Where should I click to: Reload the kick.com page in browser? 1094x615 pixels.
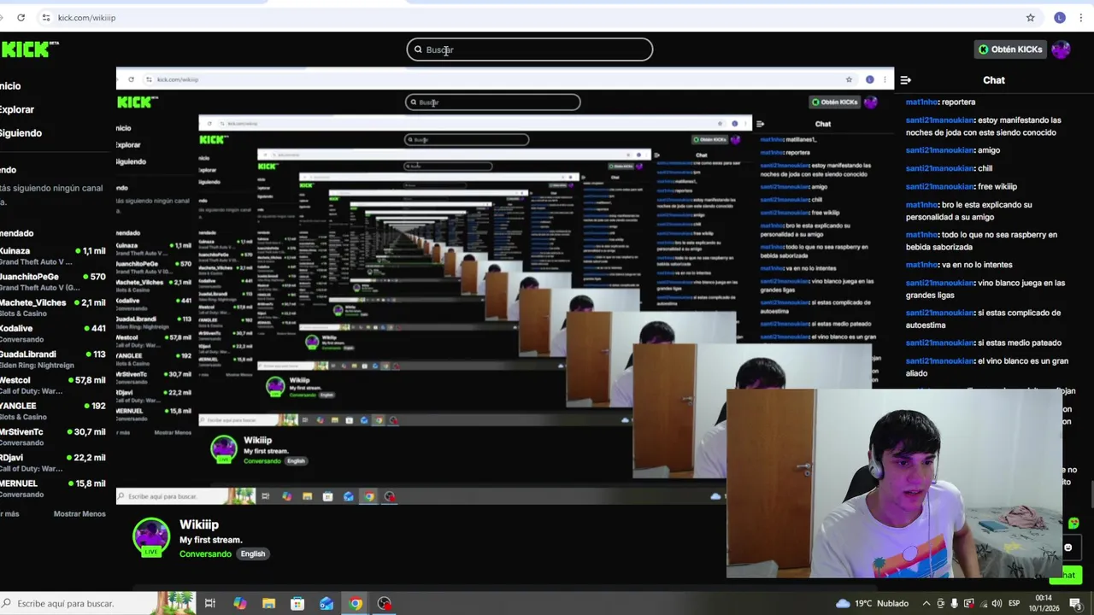tap(21, 17)
